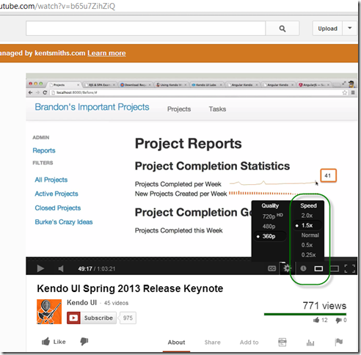
Task: Click the 45 videos text
Action: (x=116, y=303)
